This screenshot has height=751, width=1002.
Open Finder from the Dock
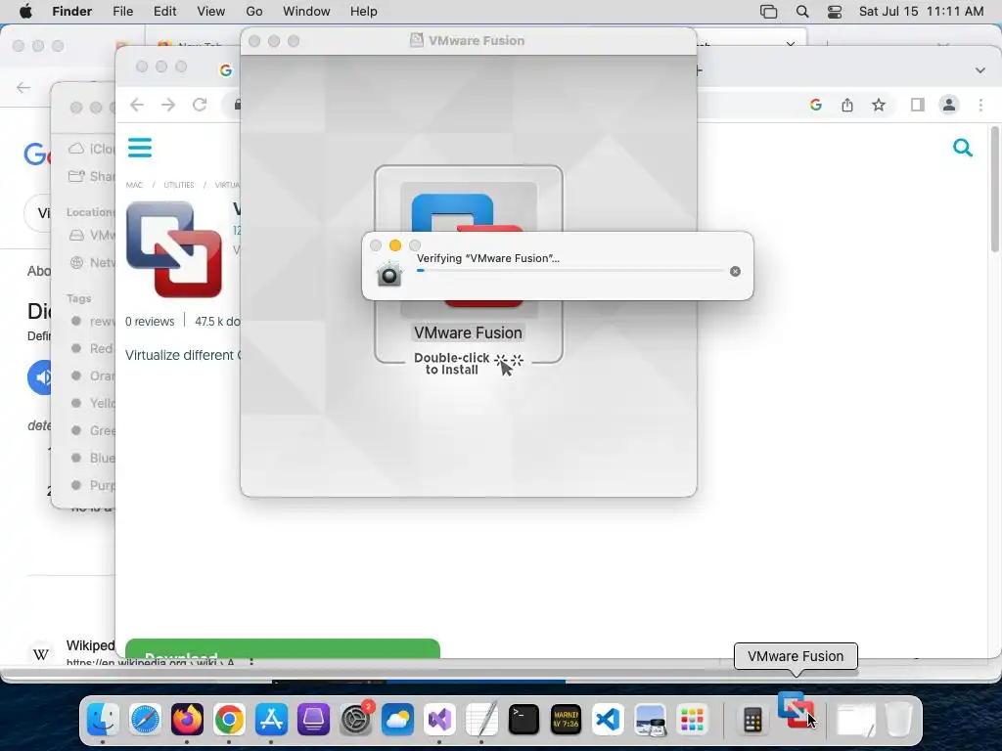[103, 720]
